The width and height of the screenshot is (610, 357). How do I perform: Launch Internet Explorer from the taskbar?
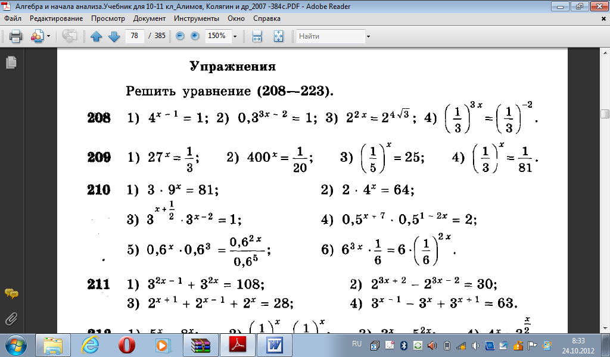[x=90, y=345]
